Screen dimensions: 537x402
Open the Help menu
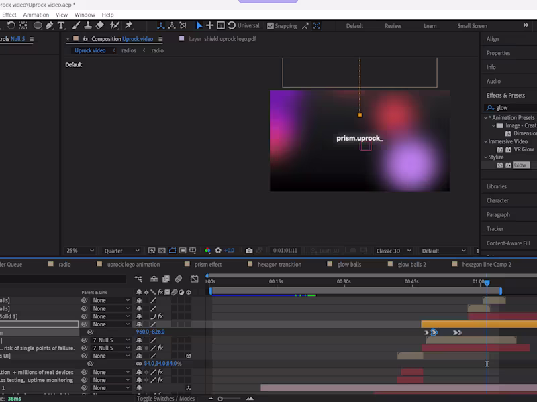pyautogui.click(x=107, y=15)
